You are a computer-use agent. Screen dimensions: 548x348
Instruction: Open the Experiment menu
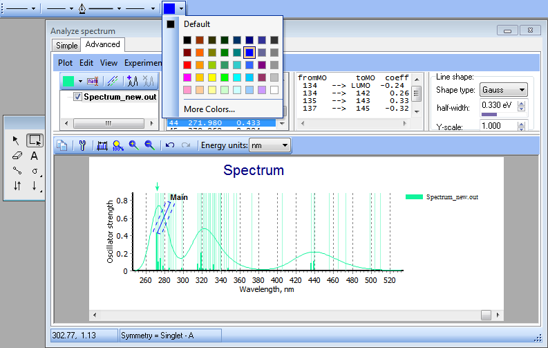[x=143, y=63]
